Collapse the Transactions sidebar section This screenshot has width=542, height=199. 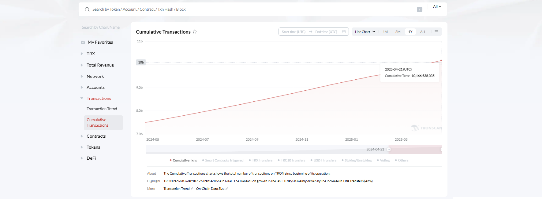(82, 98)
